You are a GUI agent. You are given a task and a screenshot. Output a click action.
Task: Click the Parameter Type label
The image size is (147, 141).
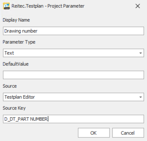click(19, 42)
